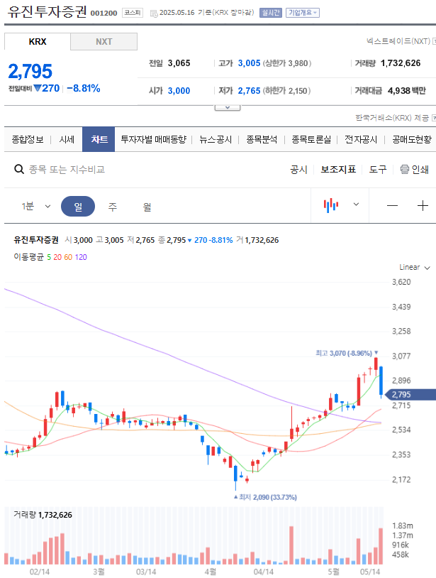Open the 기업개요 dropdown
The height and width of the screenshot is (578, 436).
pos(303,13)
